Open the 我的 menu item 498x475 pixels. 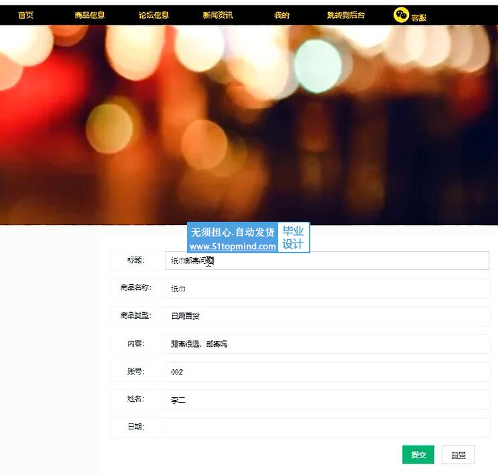pyautogui.click(x=282, y=15)
